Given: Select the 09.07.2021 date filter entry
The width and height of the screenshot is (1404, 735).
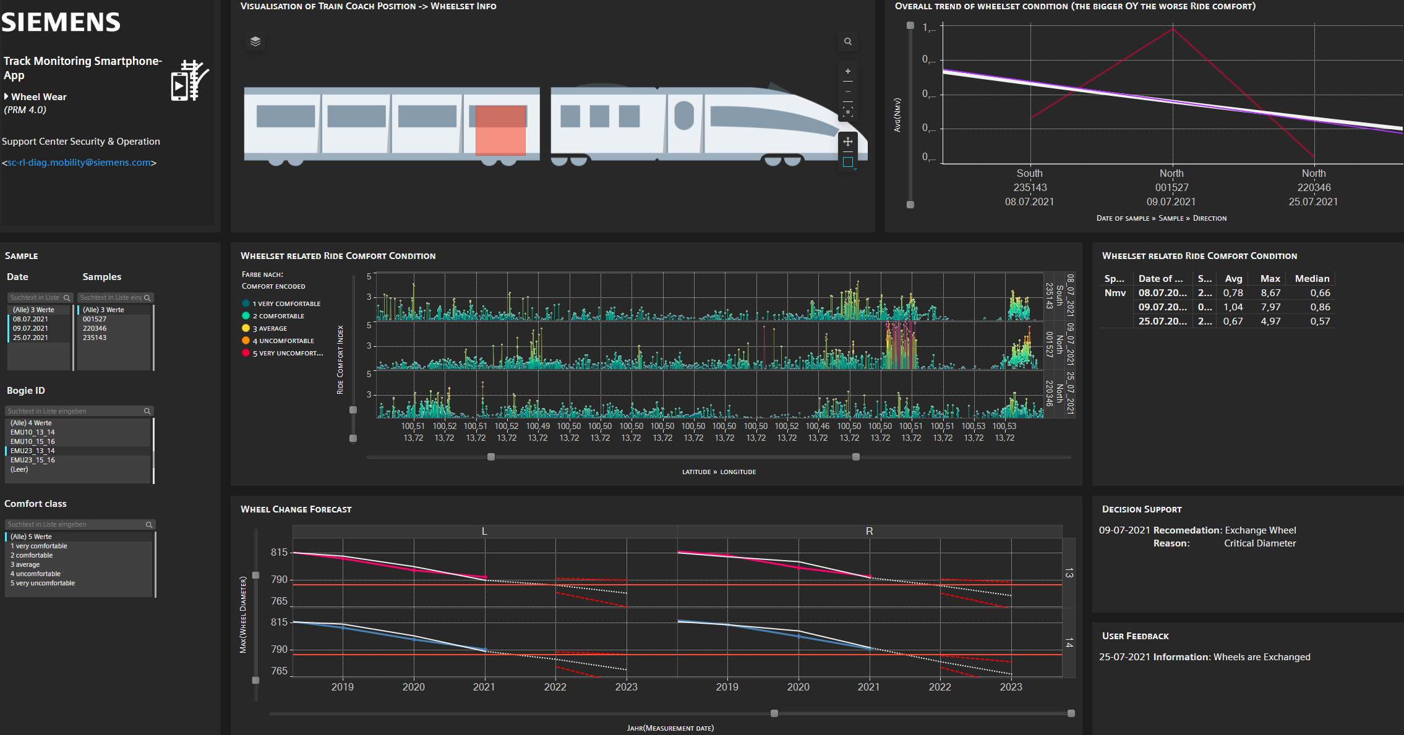Looking at the screenshot, I should 30,328.
